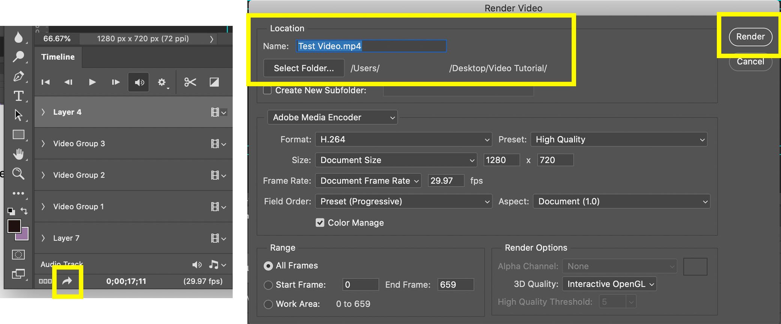Select the Type tool

tap(18, 96)
